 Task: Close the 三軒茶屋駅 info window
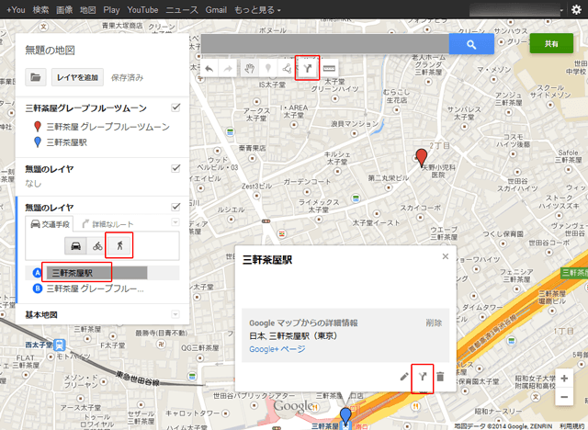click(445, 256)
